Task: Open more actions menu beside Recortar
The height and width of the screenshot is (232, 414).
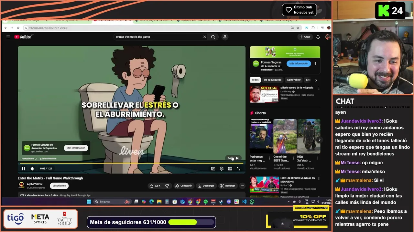Action: click(242, 186)
